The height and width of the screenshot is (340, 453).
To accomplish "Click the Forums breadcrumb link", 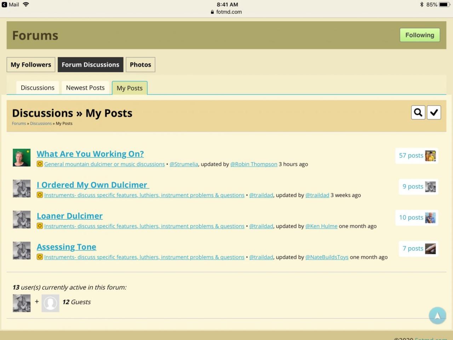I will (19, 124).
